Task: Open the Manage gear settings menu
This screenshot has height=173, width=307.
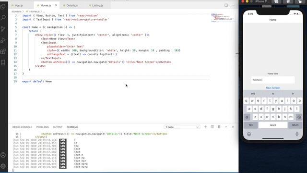Action: pos(3,166)
